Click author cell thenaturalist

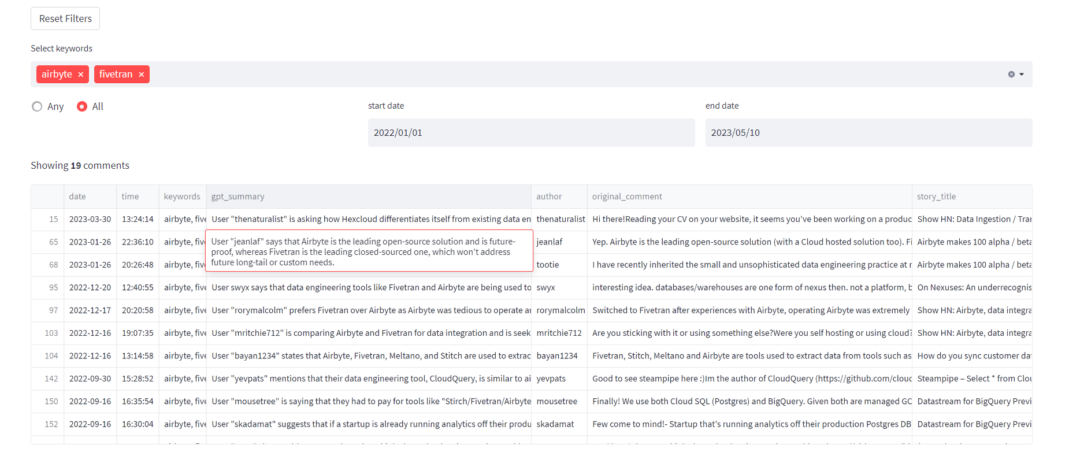559,219
